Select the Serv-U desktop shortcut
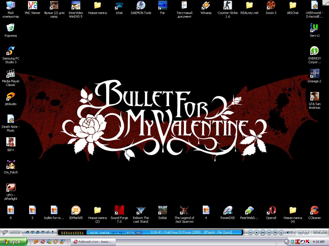329x246 pixels. (x=314, y=30)
